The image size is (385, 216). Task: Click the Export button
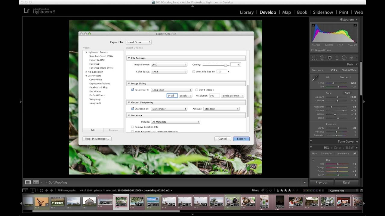pos(241,139)
